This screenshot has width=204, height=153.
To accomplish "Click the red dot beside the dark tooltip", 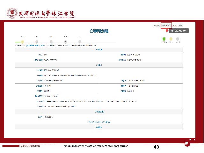I will pos(167,31).
